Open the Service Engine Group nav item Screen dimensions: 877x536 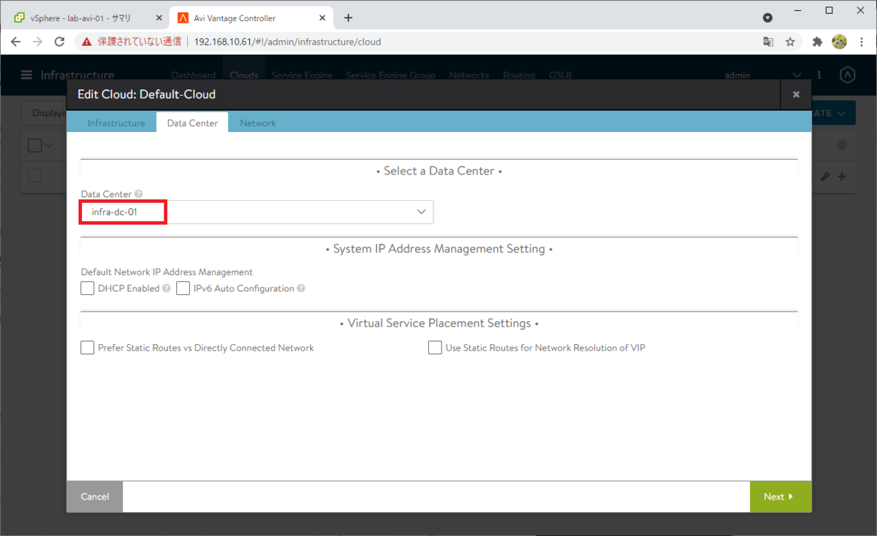coord(390,75)
